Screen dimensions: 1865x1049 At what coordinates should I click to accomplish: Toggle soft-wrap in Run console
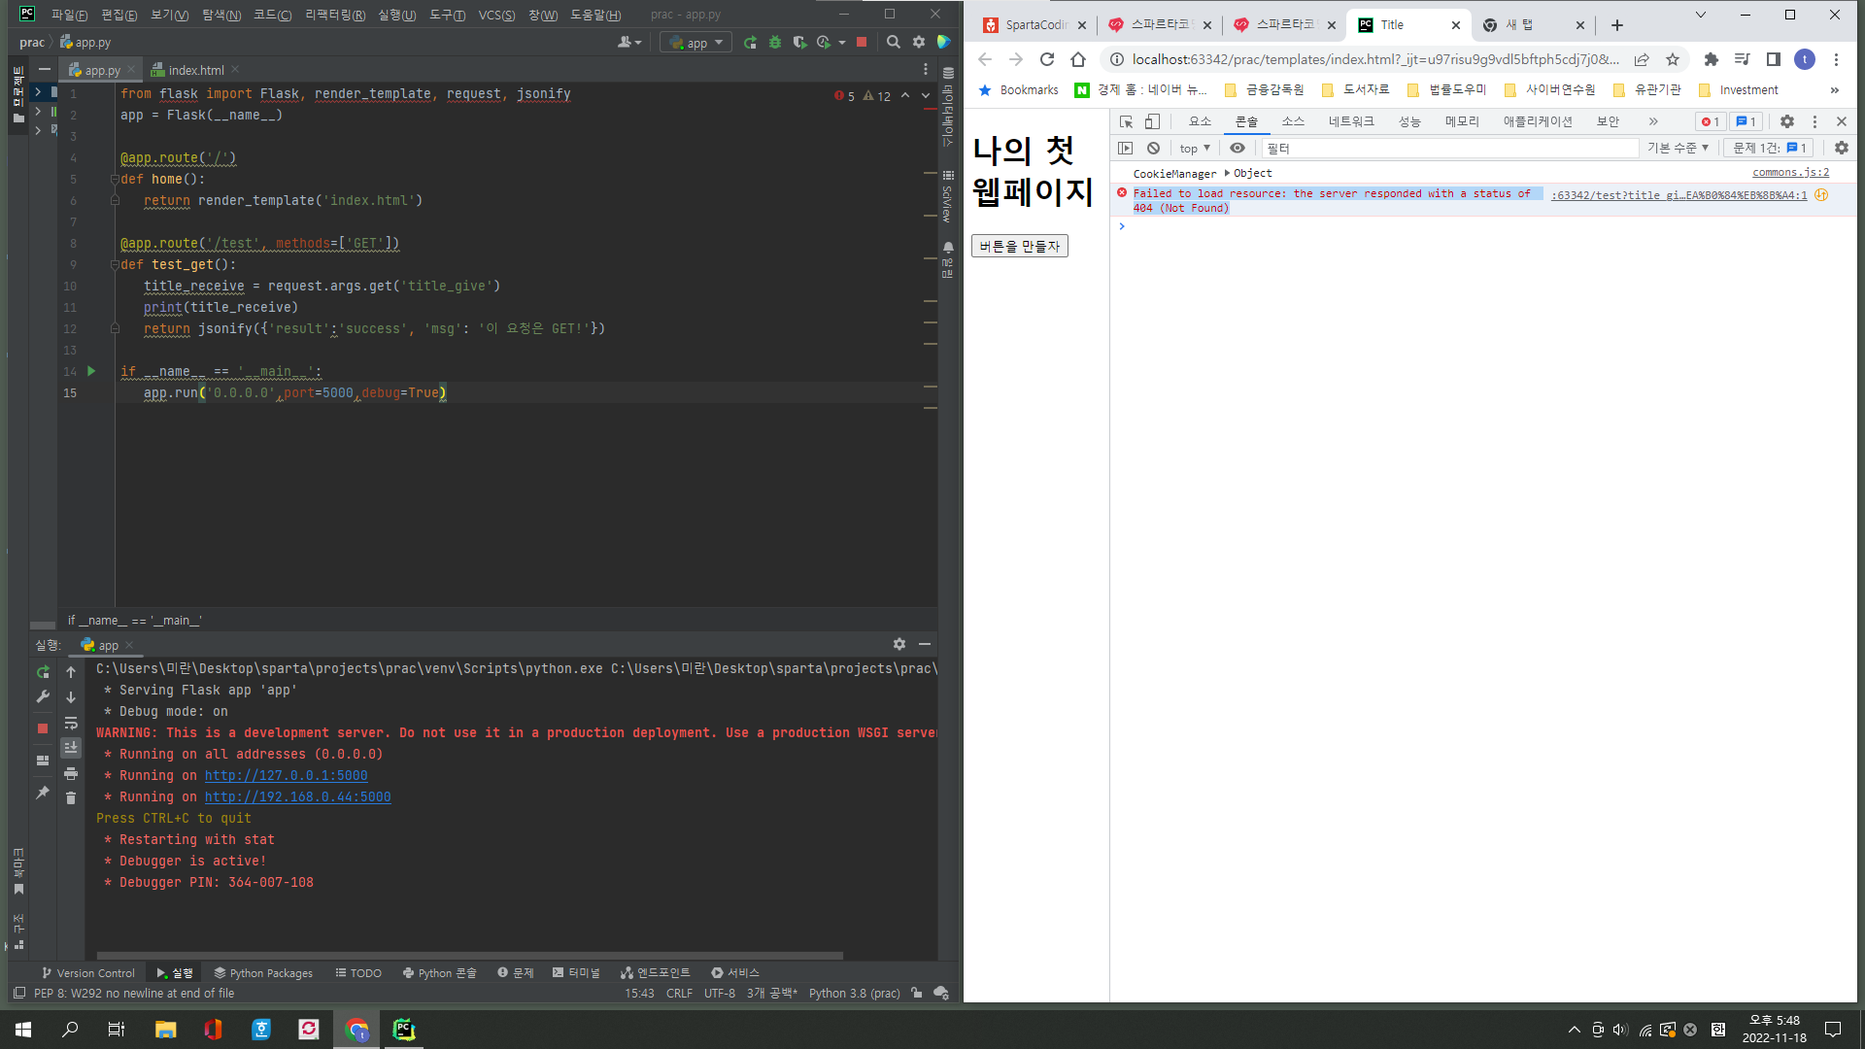[x=71, y=723]
